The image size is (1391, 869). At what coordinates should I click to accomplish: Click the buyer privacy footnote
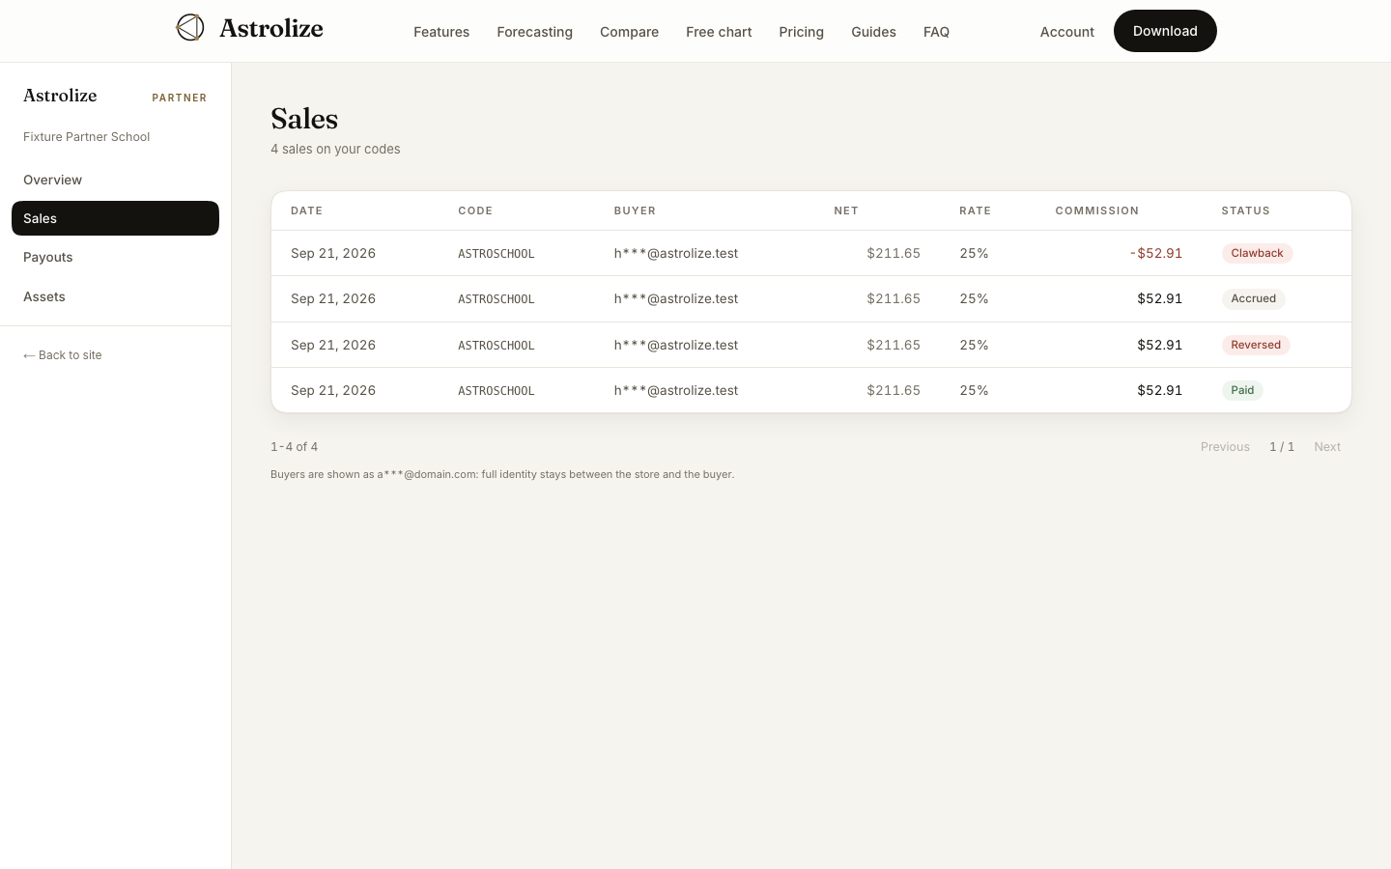502,474
